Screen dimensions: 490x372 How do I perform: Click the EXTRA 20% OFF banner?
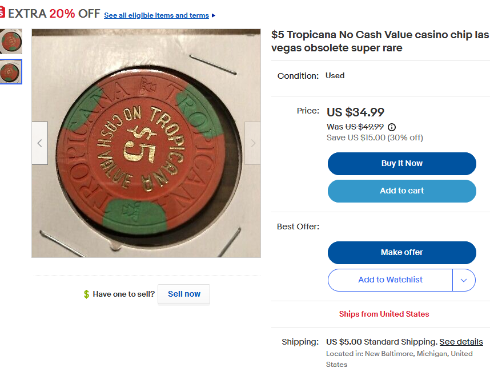tap(54, 14)
